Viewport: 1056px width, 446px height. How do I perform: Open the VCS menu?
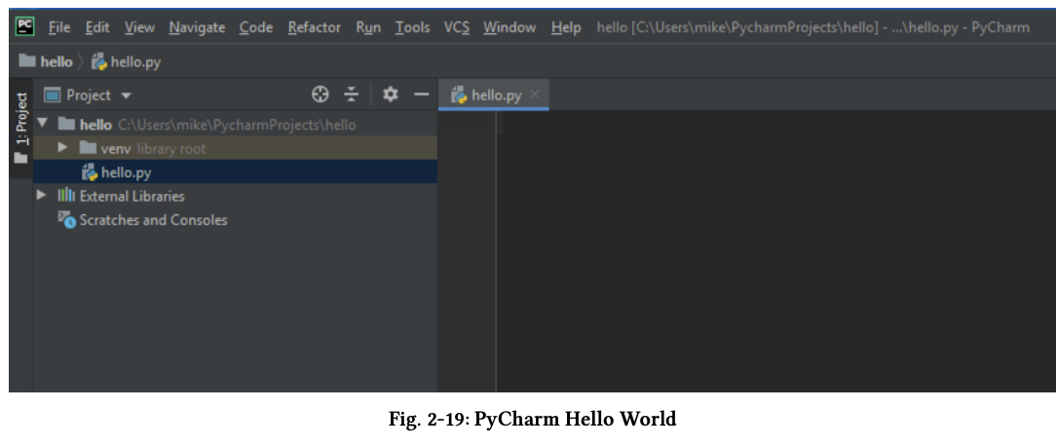point(457,27)
